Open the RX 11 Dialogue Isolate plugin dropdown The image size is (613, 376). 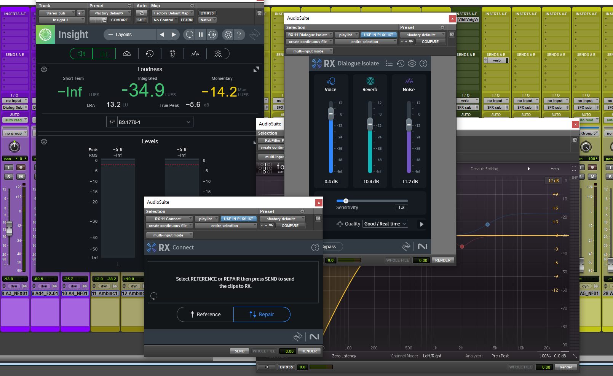pyautogui.click(x=310, y=35)
